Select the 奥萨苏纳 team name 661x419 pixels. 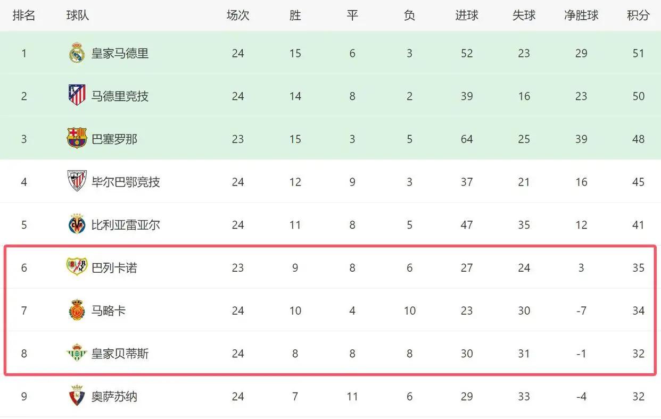coord(114,396)
